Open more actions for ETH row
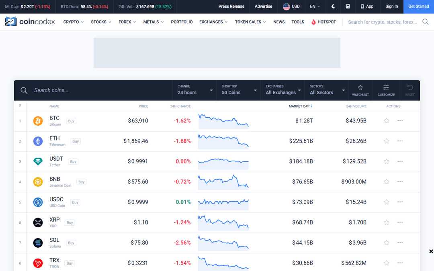The height and width of the screenshot is (271, 434). click(x=400, y=141)
